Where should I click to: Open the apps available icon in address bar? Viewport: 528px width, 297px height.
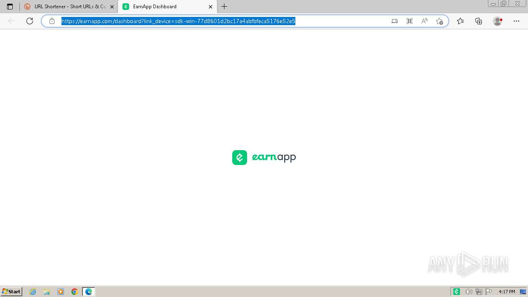(x=410, y=21)
